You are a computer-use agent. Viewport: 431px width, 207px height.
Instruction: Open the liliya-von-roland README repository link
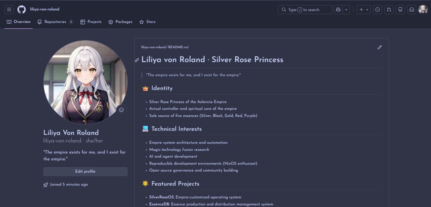point(153,47)
